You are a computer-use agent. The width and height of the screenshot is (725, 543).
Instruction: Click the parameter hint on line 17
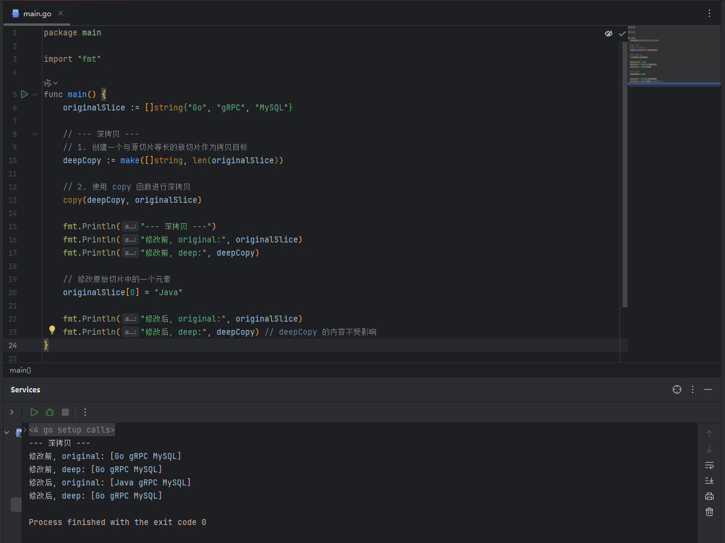coord(131,253)
